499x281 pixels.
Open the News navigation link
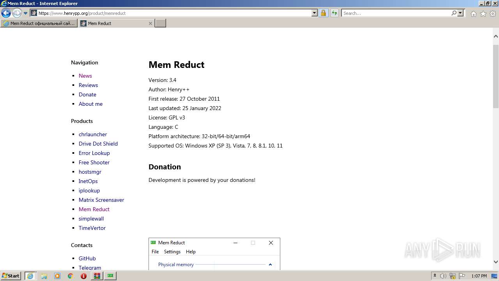pyautogui.click(x=85, y=76)
